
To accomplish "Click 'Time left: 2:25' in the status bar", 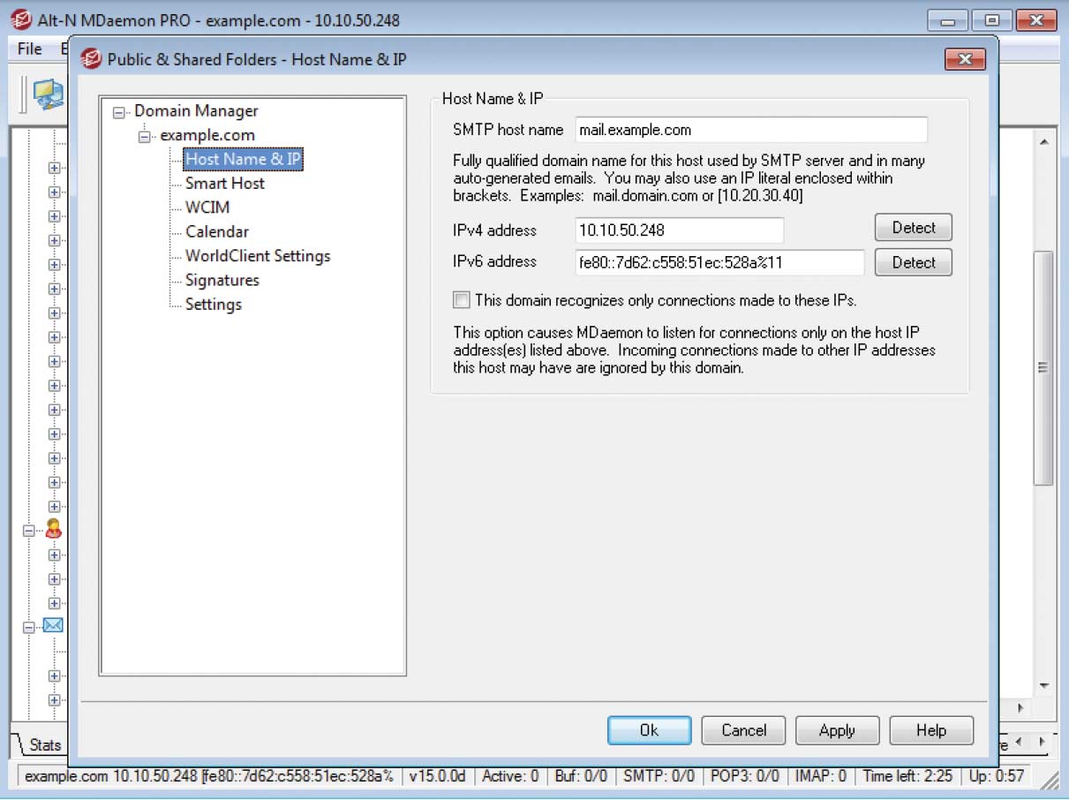I will pyautogui.click(x=907, y=776).
